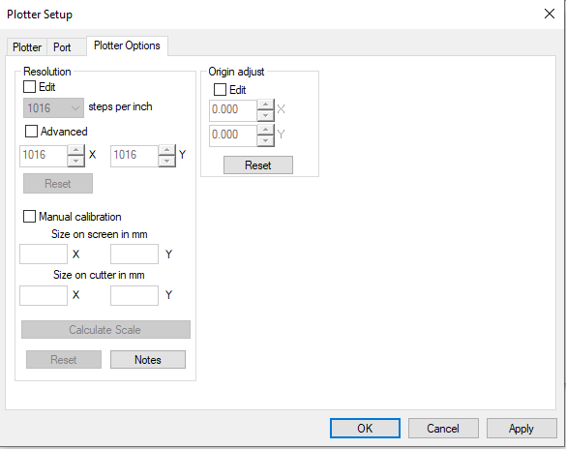Decrease resolution X with down arrow
The height and width of the screenshot is (449, 566).
(76, 162)
